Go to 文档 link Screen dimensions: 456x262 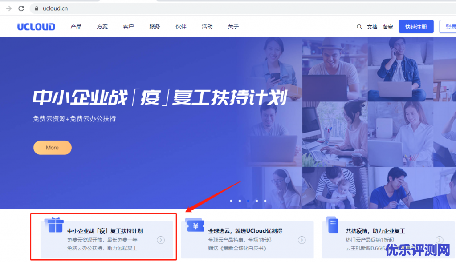tap(372, 27)
